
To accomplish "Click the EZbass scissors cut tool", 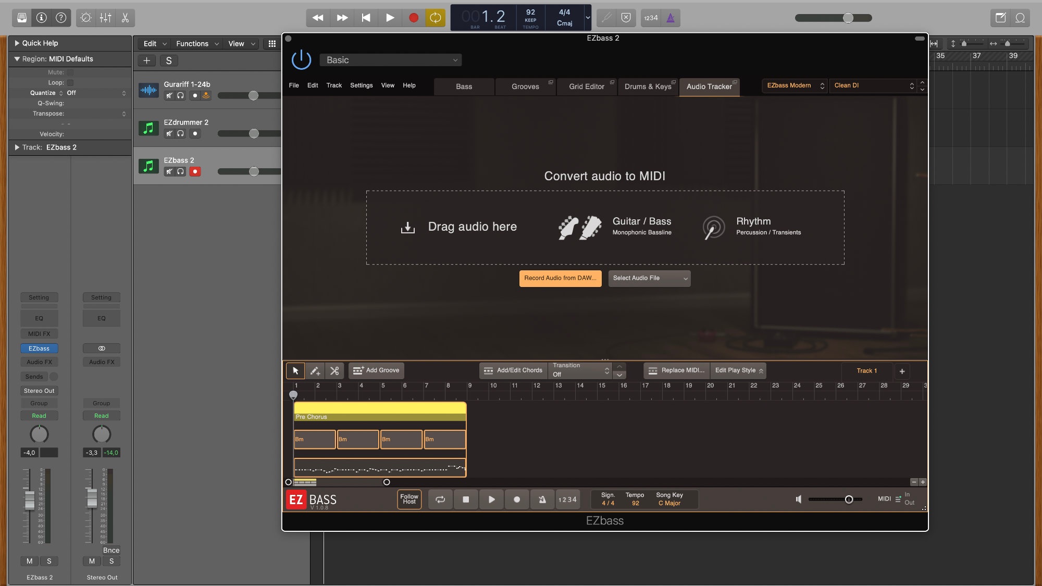I will [334, 371].
